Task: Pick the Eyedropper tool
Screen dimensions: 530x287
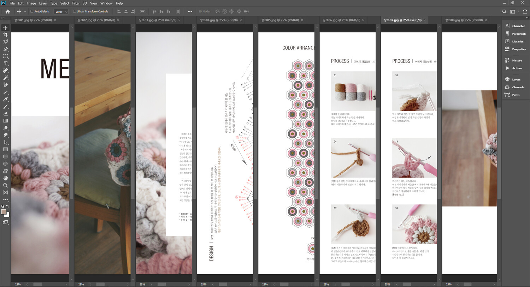Action: point(5,100)
